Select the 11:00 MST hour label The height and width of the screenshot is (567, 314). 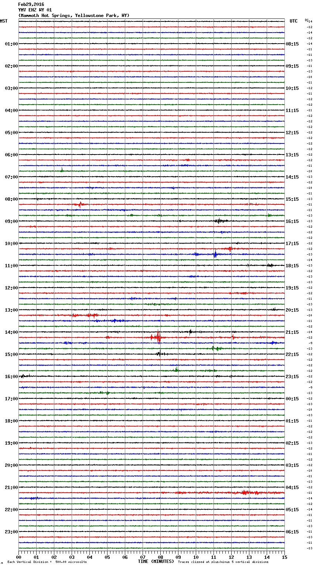pyautogui.click(x=11, y=266)
